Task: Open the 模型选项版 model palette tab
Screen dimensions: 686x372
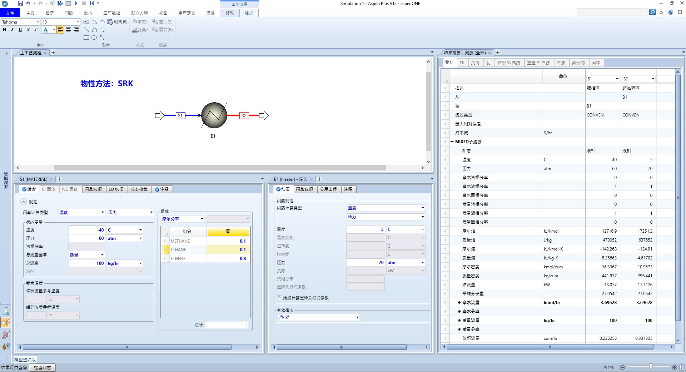Action: tap(25, 360)
